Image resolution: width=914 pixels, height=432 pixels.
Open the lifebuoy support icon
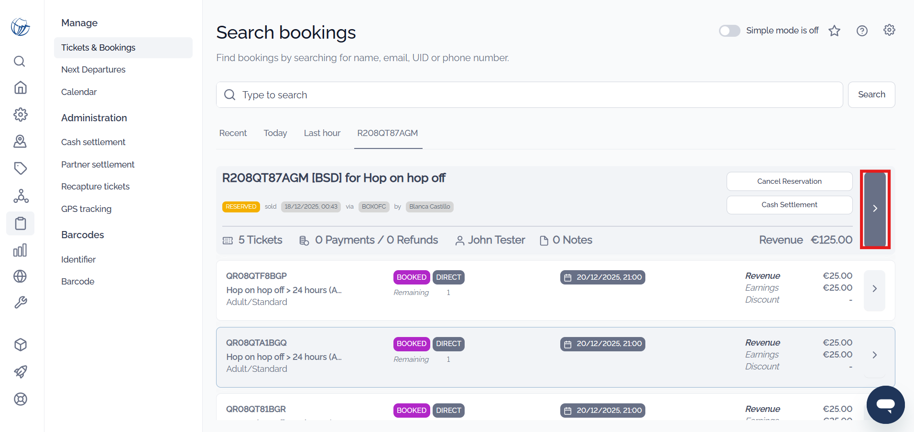[x=20, y=399]
